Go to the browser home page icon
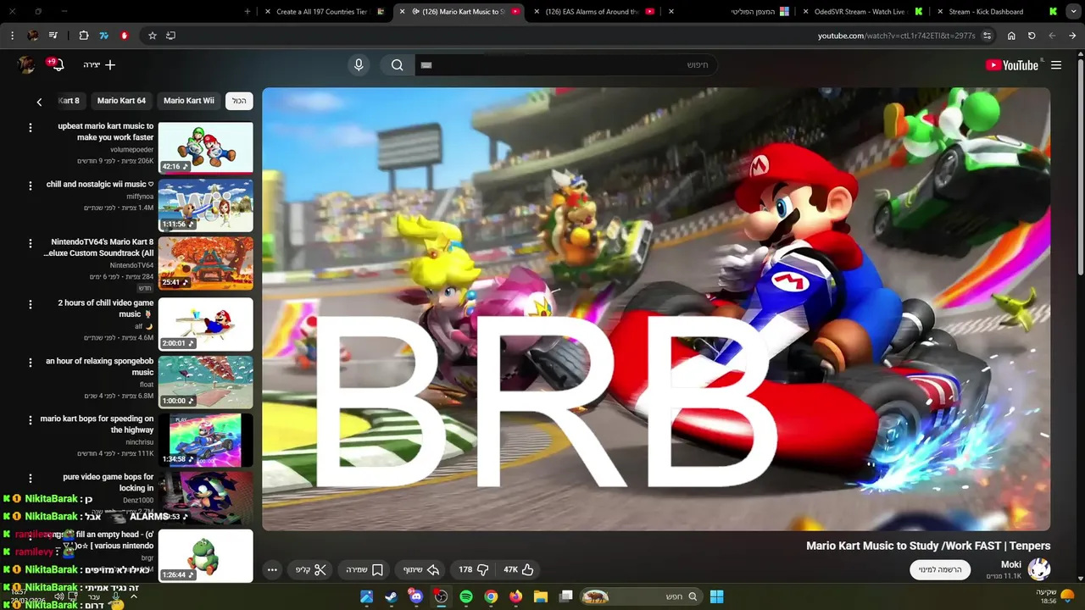Screen dimensions: 1085x610 click(1011, 36)
